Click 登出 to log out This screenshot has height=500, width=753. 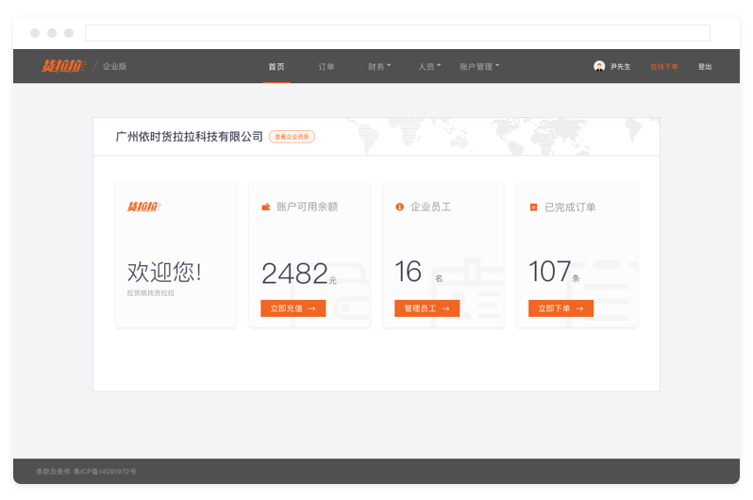pos(705,67)
